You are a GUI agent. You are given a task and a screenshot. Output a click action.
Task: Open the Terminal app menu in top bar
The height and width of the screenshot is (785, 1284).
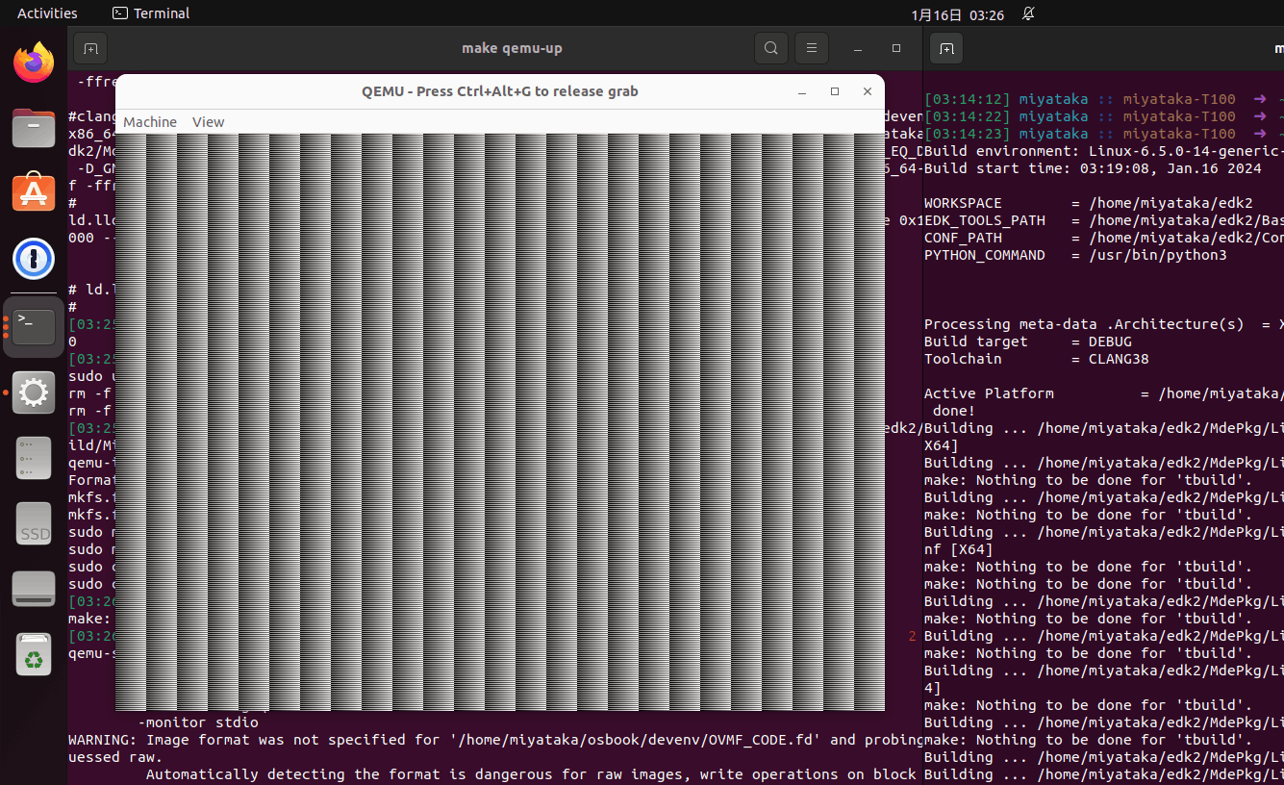tap(151, 13)
